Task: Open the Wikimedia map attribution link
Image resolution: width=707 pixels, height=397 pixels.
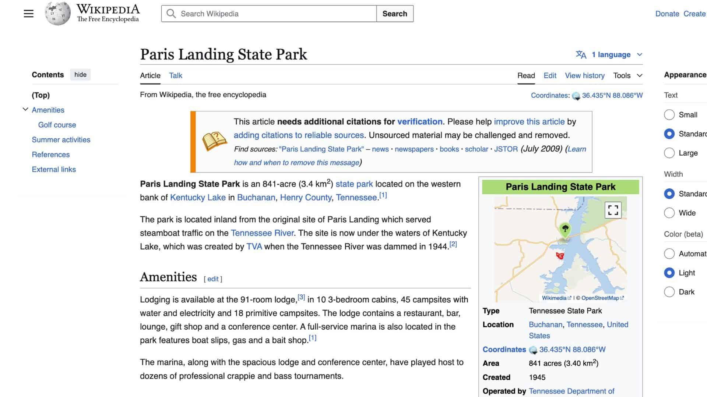Action: 556,298
